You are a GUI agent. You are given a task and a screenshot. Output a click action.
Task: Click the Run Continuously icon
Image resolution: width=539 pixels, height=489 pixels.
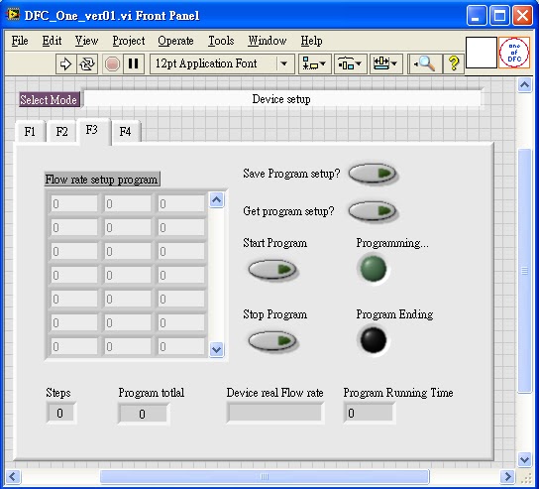pyautogui.click(x=87, y=64)
